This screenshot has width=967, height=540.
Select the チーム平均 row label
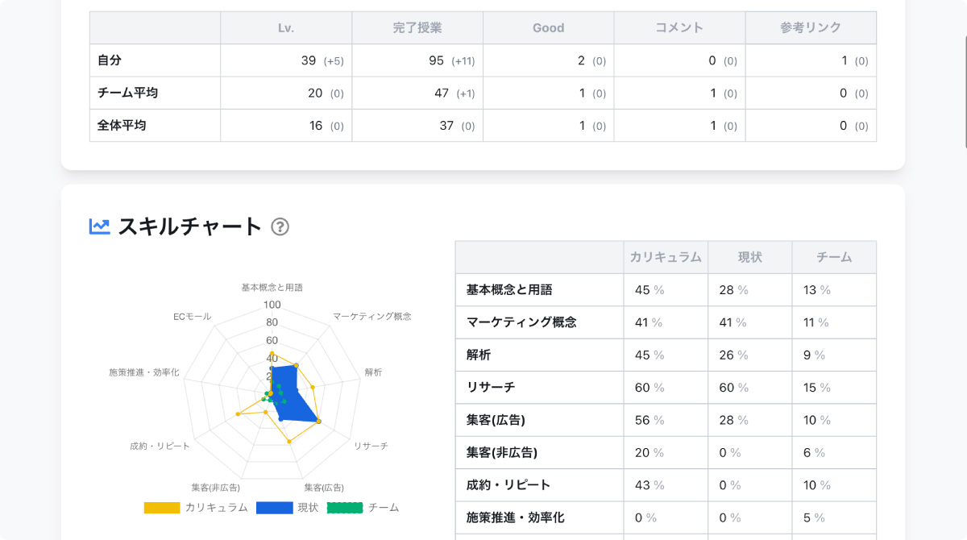pyautogui.click(x=127, y=93)
